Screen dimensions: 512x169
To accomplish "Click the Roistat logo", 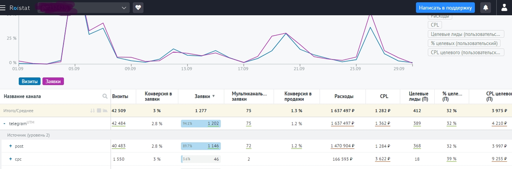I will point(20,8).
